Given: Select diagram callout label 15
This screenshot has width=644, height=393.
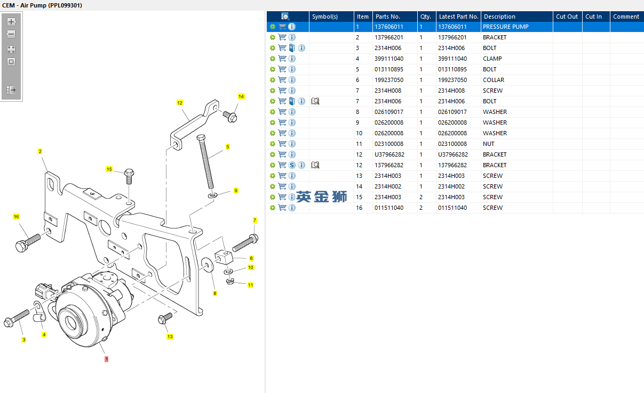Looking at the screenshot, I should click(x=109, y=169).
